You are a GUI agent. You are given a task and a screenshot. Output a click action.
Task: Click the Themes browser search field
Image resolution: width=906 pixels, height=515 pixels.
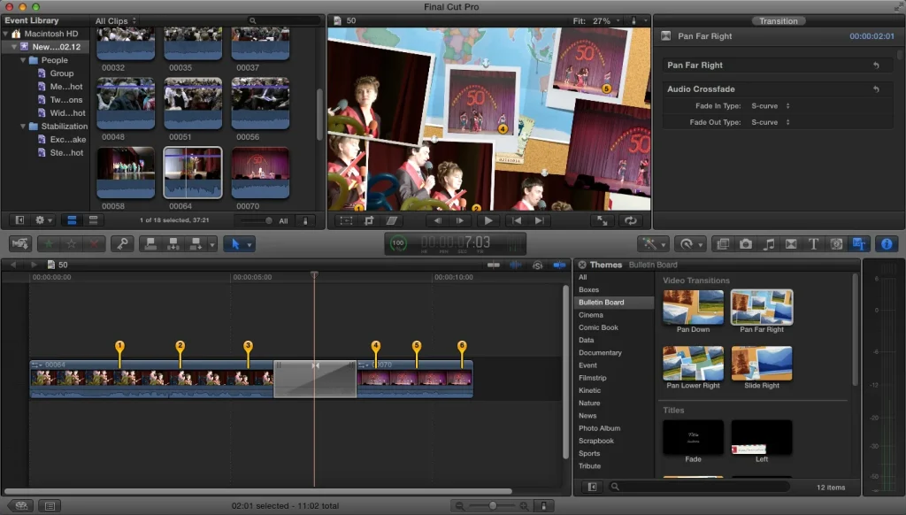point(702,487)
